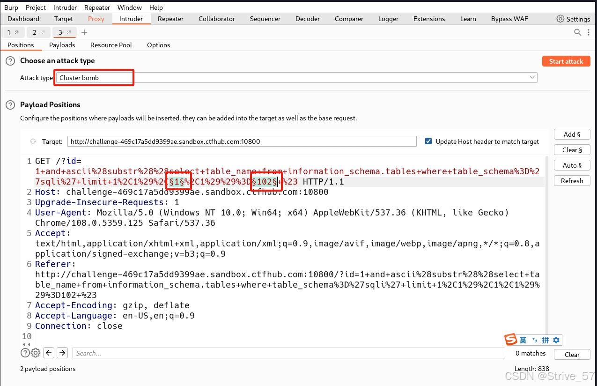The image size is (597, 386).
Task: Switch to the Comparer tab
Action: pyautogui.click(x=349, y=19)
